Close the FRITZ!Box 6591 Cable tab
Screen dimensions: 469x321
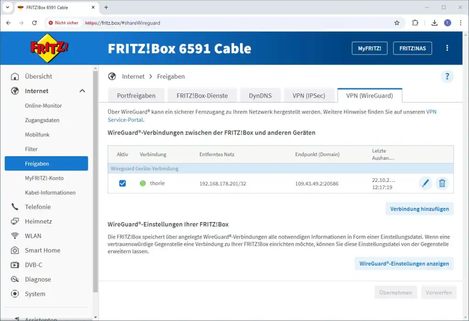click(x=93, y=7)
